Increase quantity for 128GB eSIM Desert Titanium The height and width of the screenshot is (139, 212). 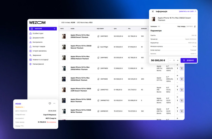point(177,86)
